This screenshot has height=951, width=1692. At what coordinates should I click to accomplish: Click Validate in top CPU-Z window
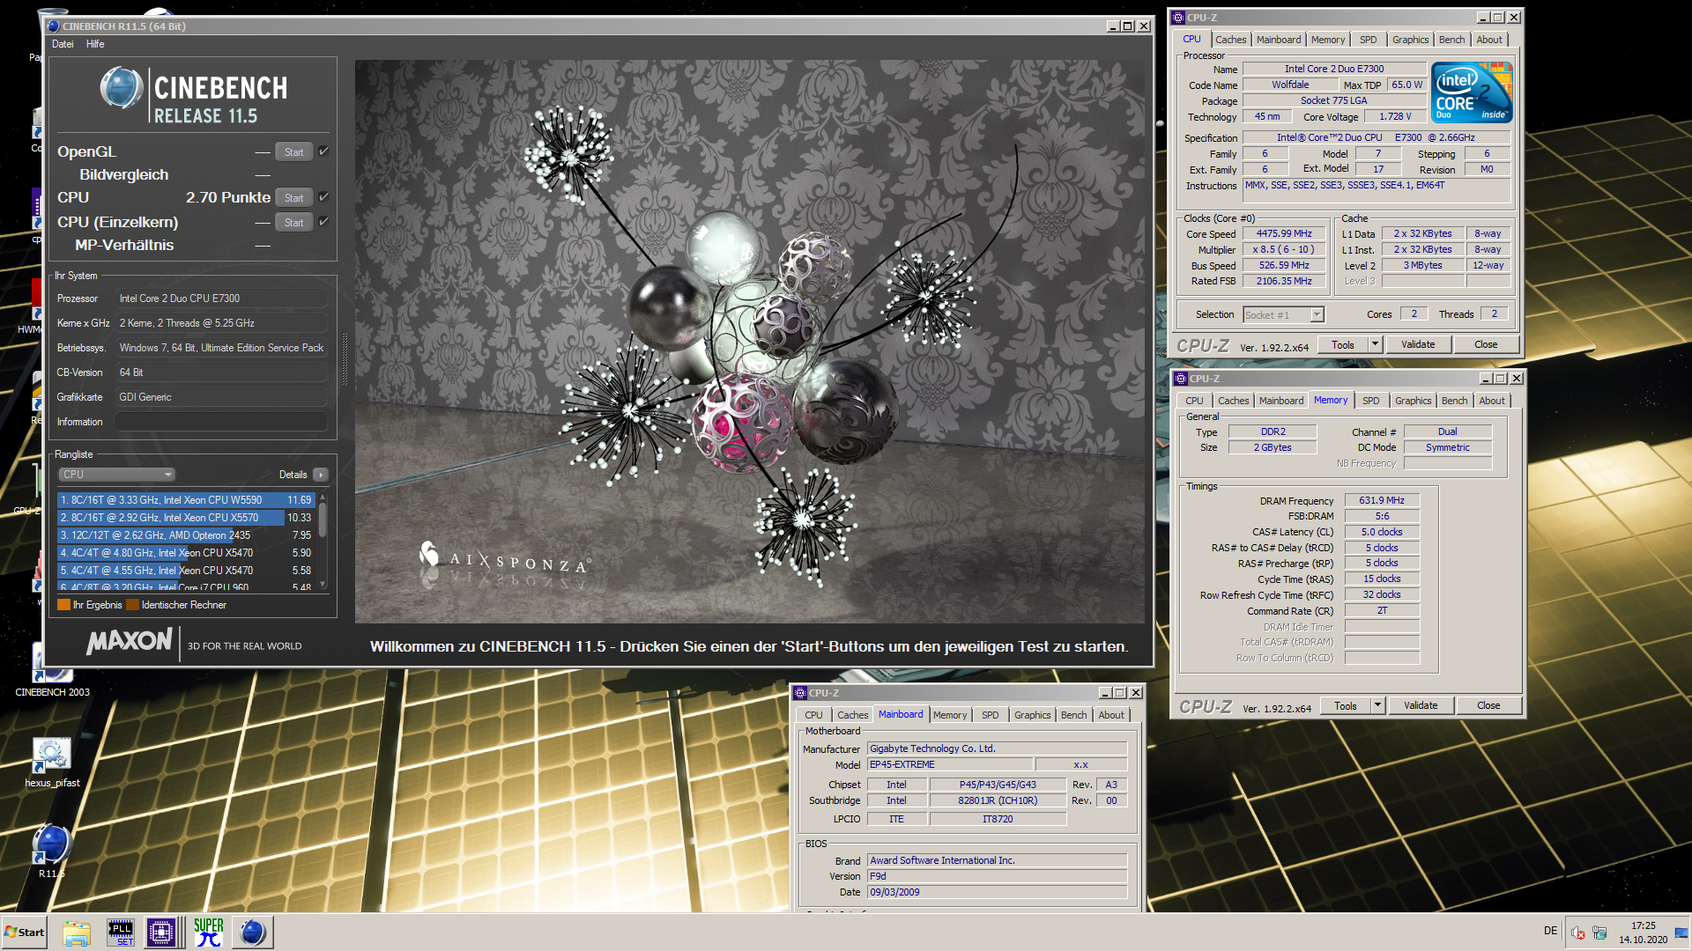pos(1417,345)
